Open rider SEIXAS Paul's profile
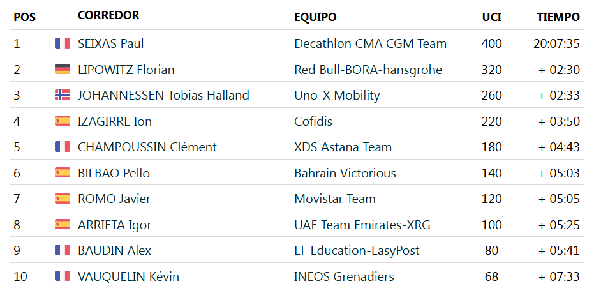The width and height of the screenshot is (594, 286). [110, 43]
